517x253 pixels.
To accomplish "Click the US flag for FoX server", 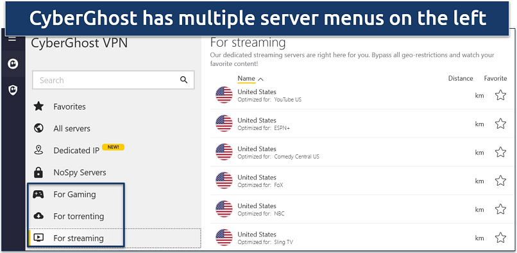I will (x=225, y=181).
